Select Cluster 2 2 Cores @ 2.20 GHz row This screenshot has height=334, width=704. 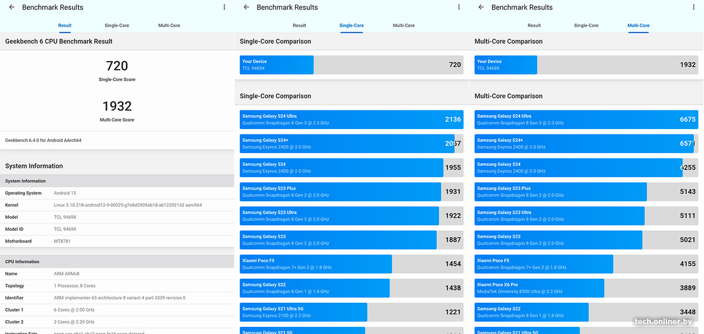coord(117,322)
